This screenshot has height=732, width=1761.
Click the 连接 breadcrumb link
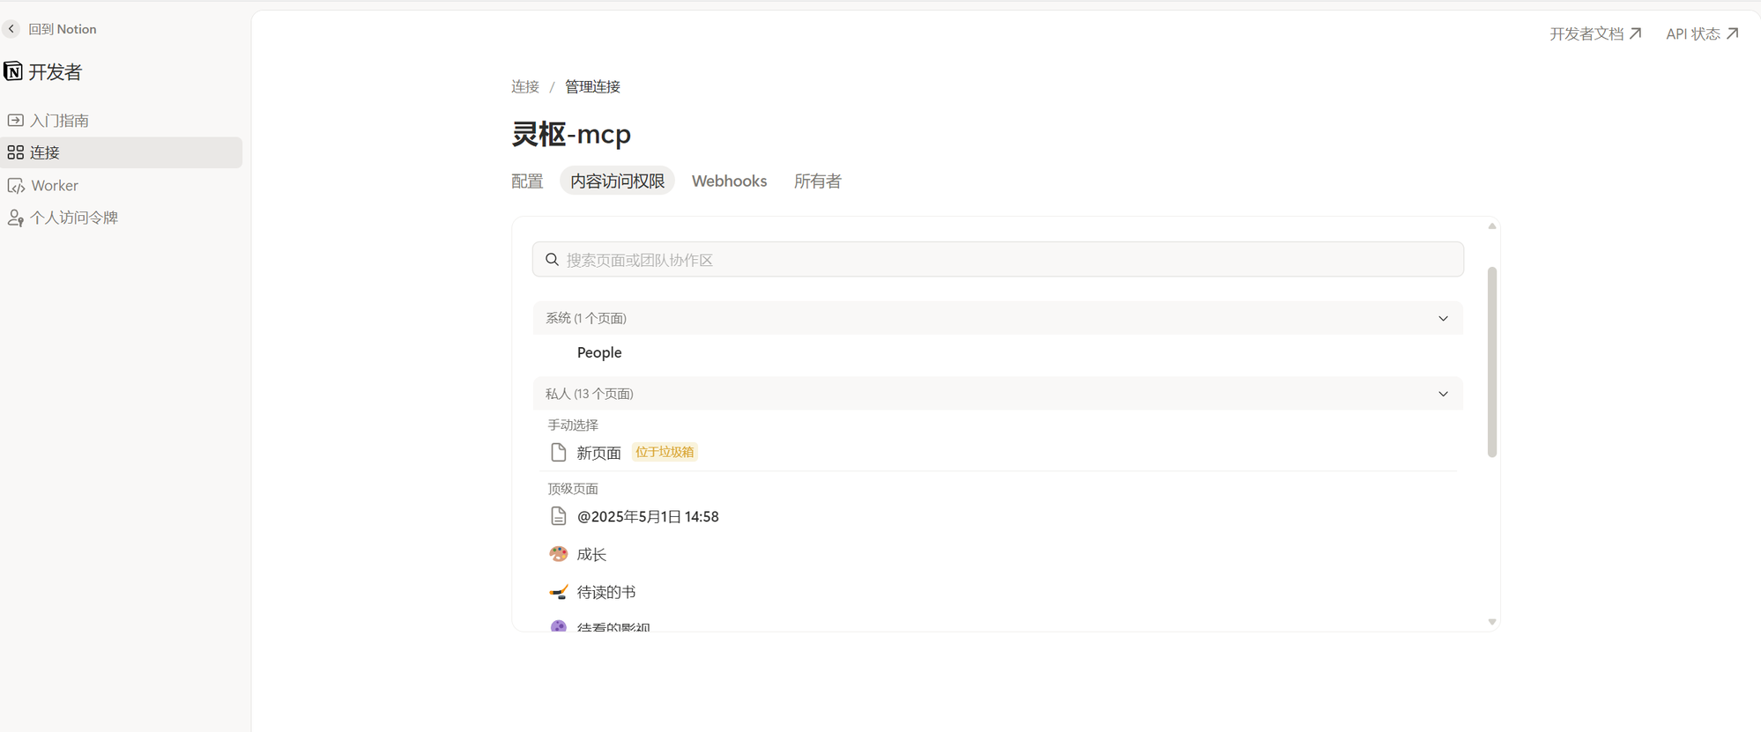(525, 86)
